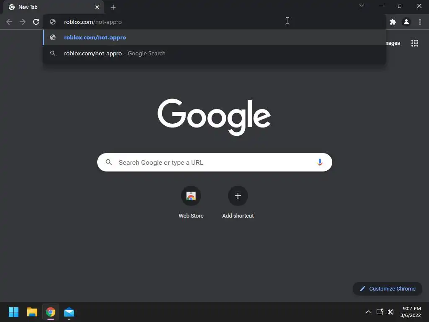Click the Add shortcut plus icon
Viewport: 429px width, 322px height.
coord(238,196)
